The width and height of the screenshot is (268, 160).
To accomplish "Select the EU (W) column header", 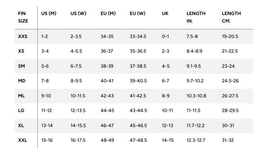I will (x=137, y=13).
